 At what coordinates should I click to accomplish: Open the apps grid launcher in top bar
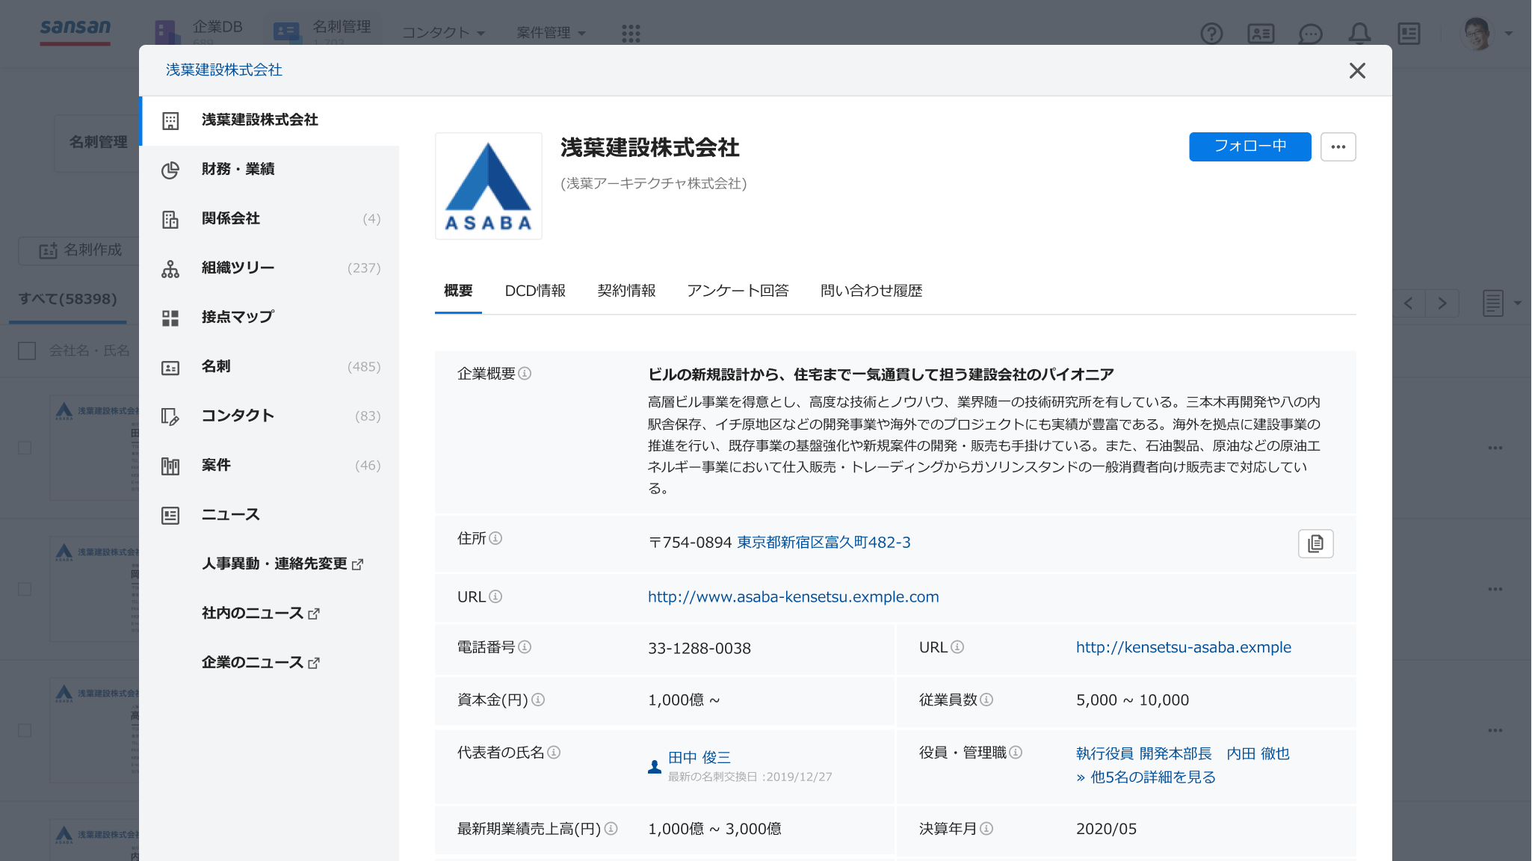pos(631,33)
